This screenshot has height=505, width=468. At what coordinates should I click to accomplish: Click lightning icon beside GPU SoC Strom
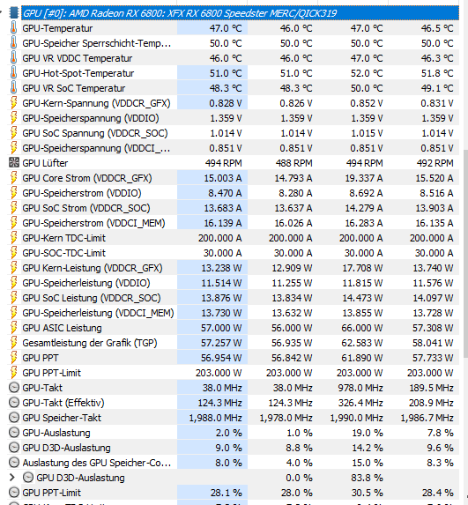pyautogui.click(x=13, y=208)
